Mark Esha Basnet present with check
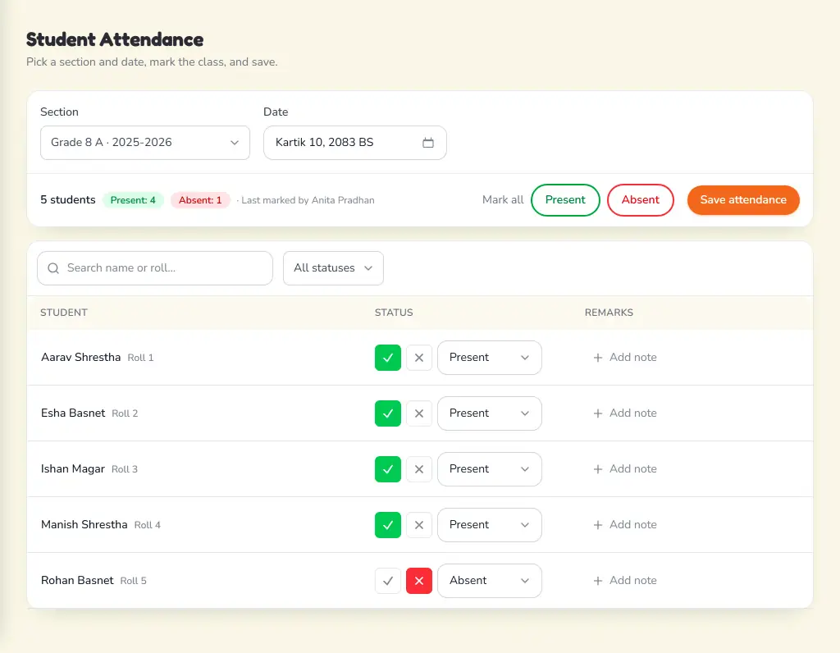Image resolution: width=840 pixels, height=653 pixels. (x=388, y=413)
